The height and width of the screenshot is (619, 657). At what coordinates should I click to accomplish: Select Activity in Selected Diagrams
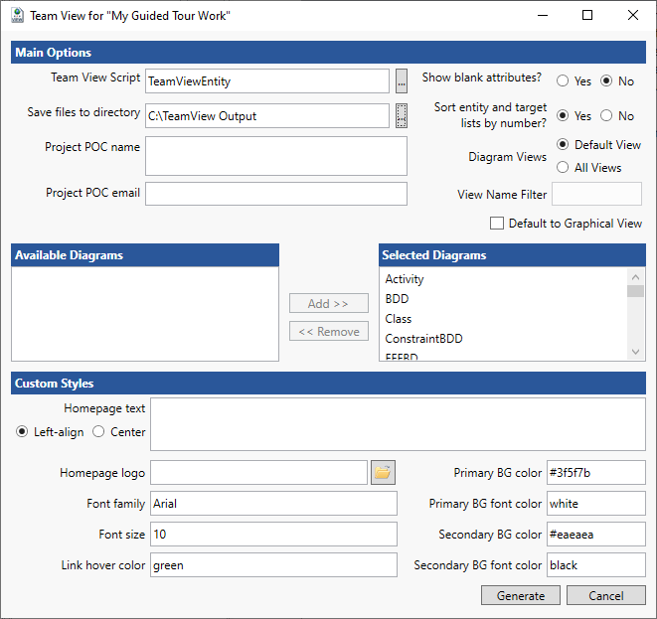(405, 280)
